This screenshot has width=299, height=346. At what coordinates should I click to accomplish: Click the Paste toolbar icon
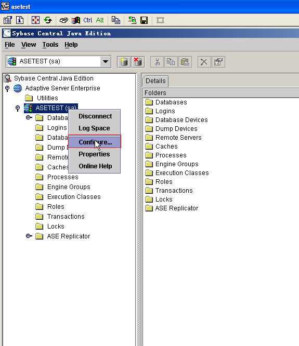click(x=185, y=62)
